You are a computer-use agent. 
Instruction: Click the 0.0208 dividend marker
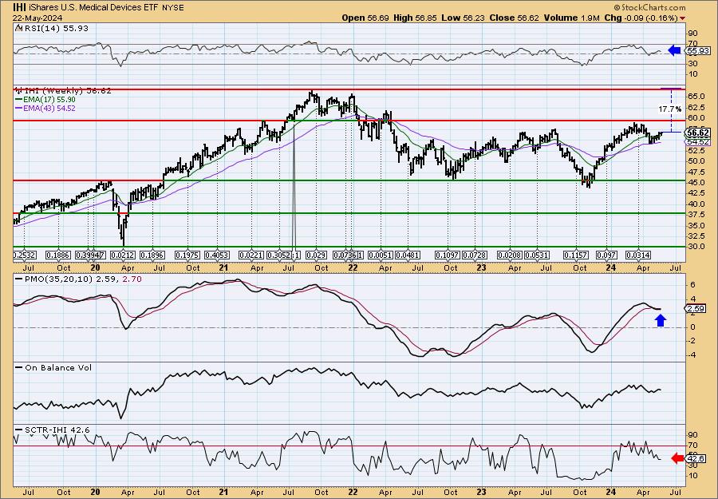coord(510,255)
